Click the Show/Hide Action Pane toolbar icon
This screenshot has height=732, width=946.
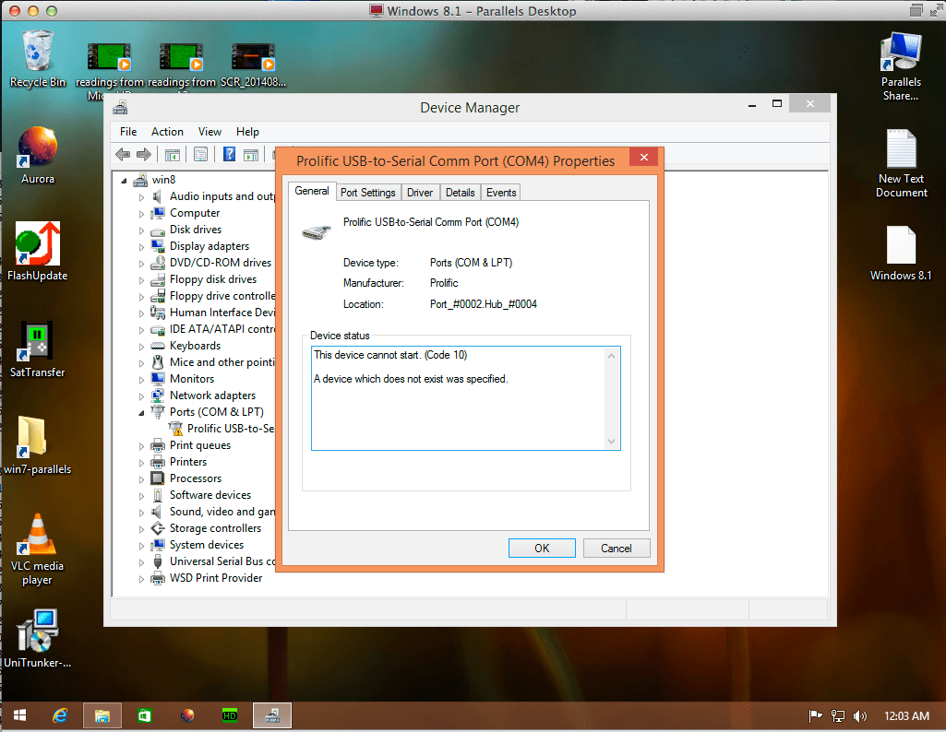click(251, 155)
